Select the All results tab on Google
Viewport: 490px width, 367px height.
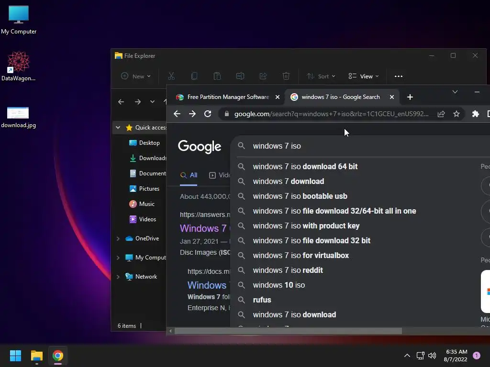pyautogui.click(x=189, y=175)
